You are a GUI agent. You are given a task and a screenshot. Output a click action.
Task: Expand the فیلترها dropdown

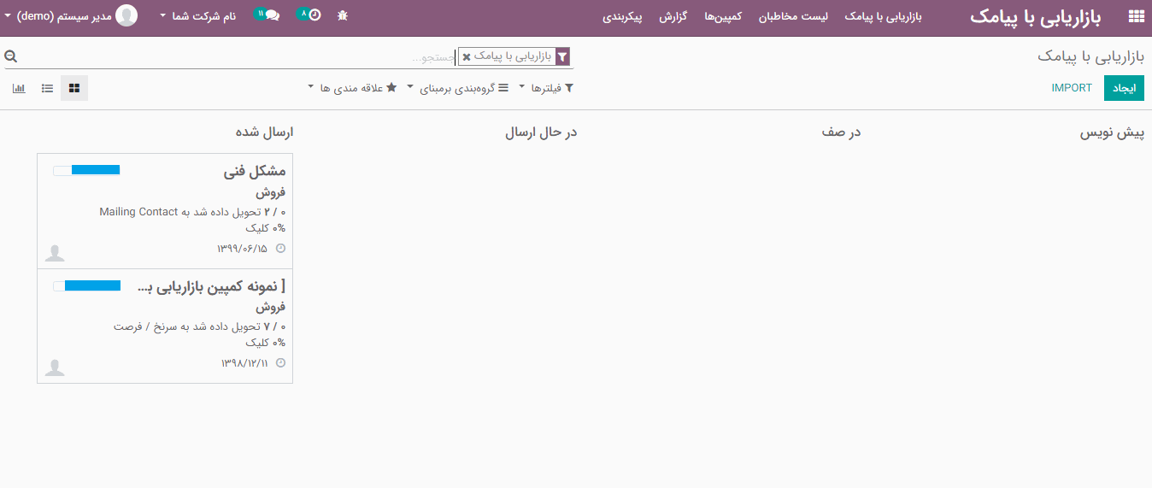(x=547, y=88)
